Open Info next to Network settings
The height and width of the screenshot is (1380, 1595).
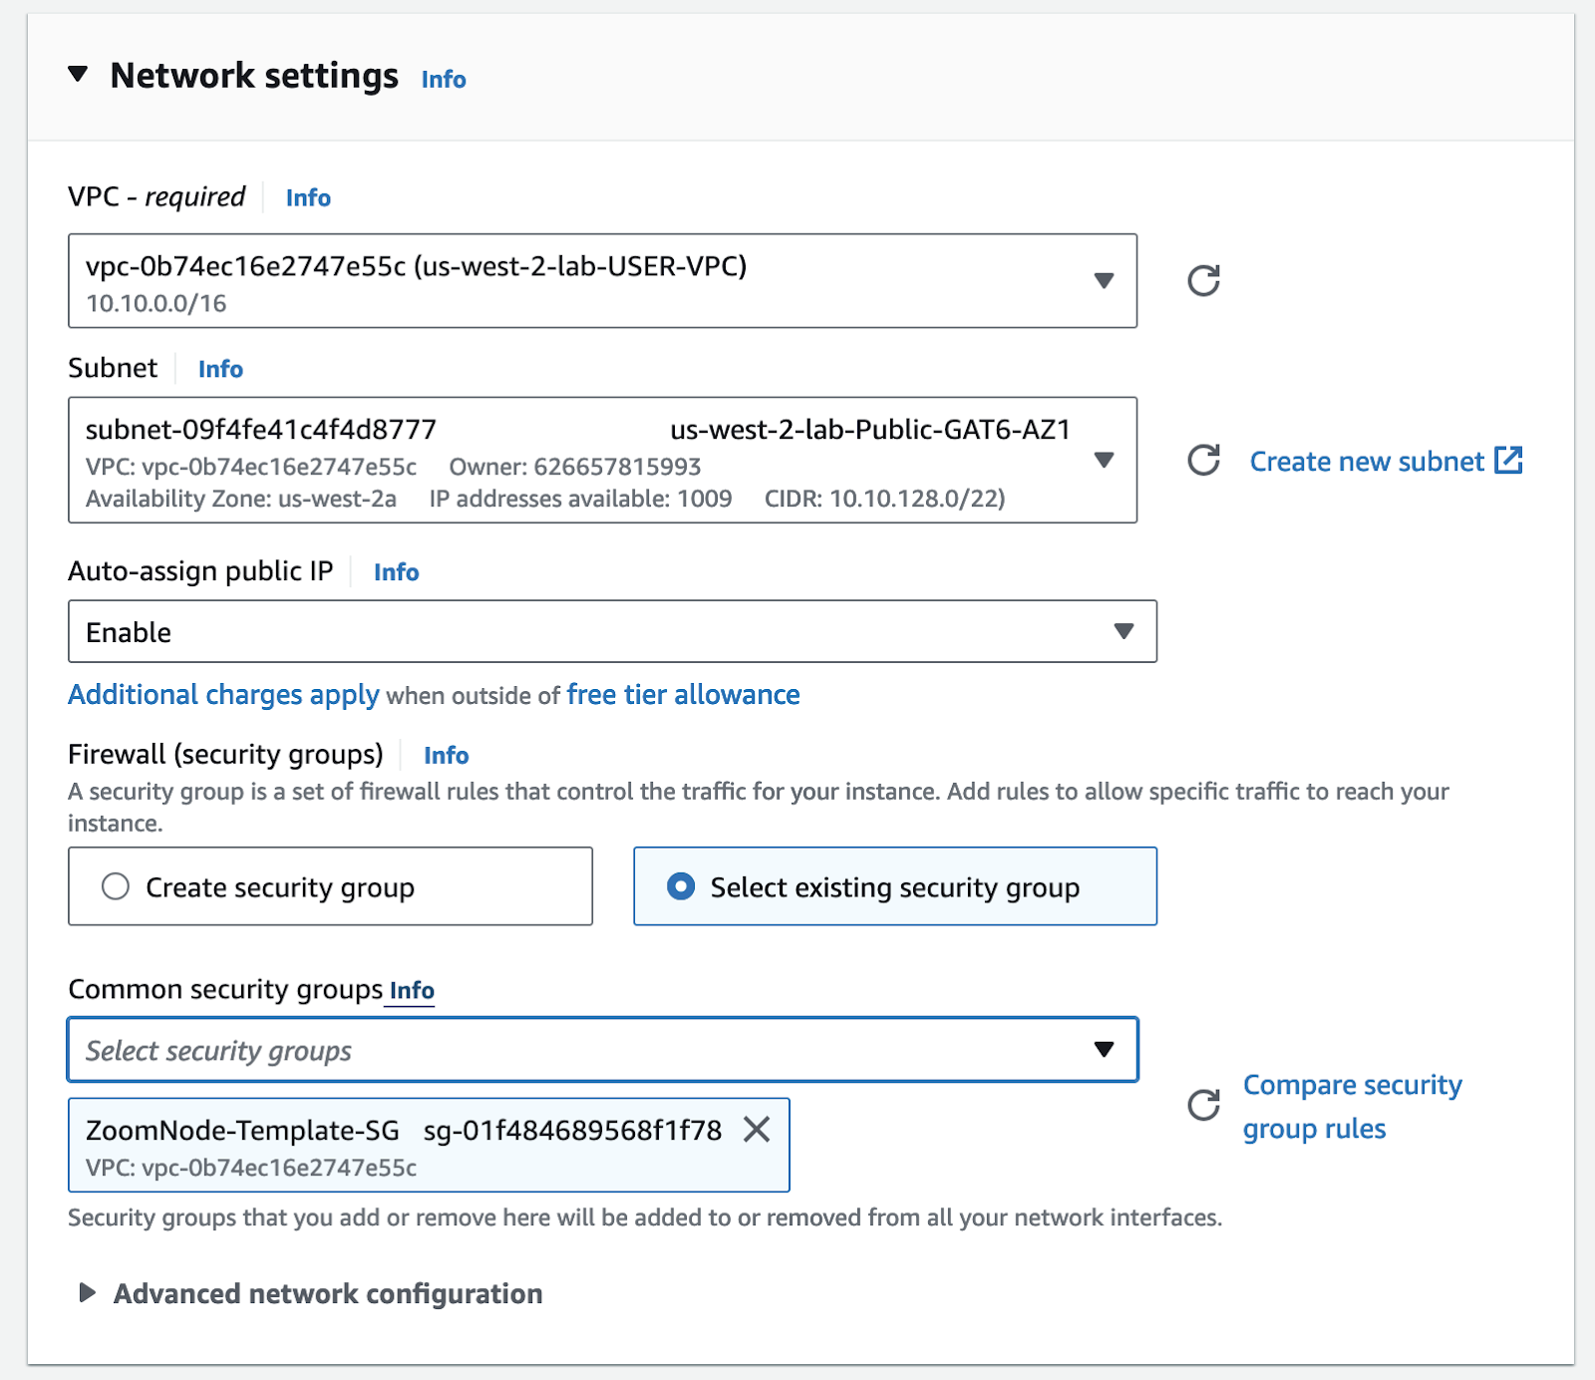pos(444,79)
